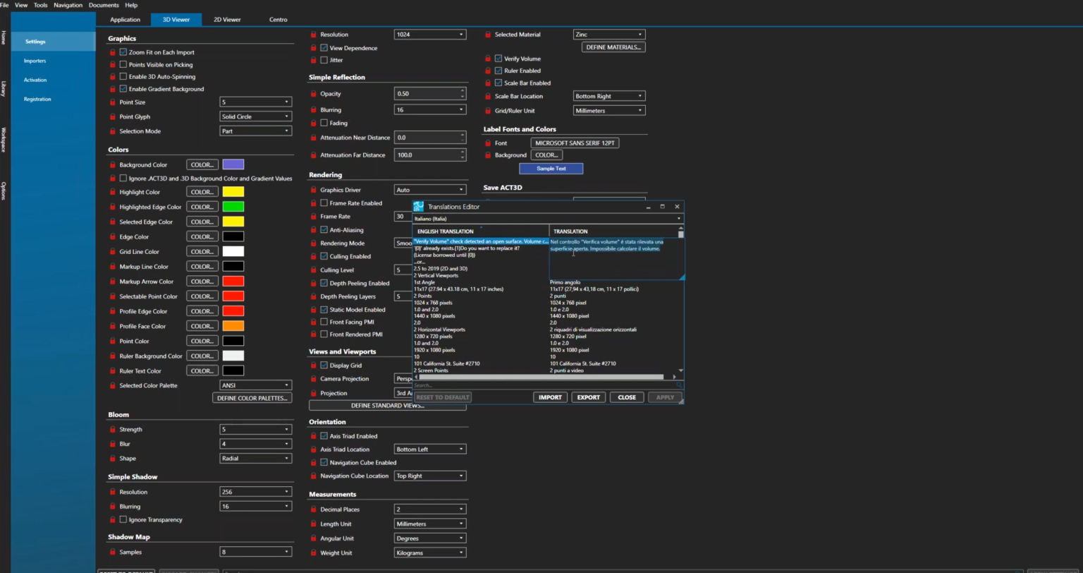
Task: Click the Translations Editor window icon
Action: tap(419, 207)
